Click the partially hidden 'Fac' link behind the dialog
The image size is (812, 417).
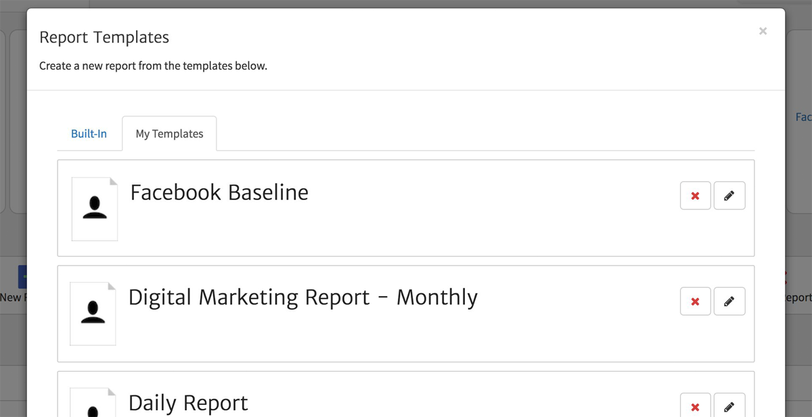(x=803, y=117)
